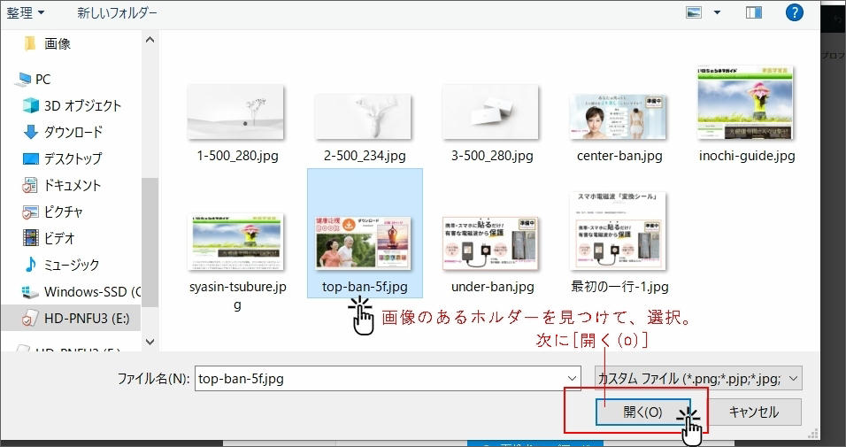This screenshot has height=447, width=846.
Task: Collapse the PC tree node
Action: (x=7, y=79)
